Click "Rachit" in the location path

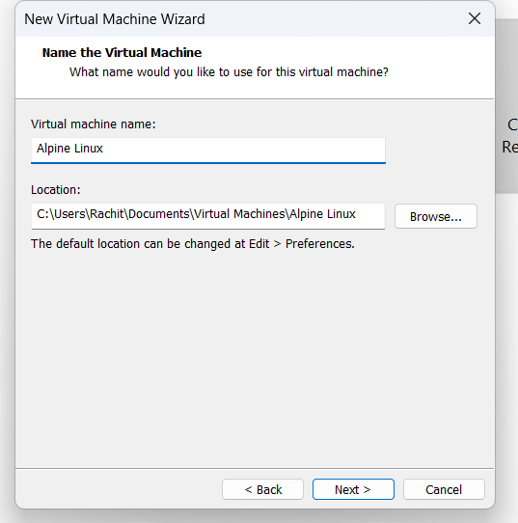click(107, 214)
